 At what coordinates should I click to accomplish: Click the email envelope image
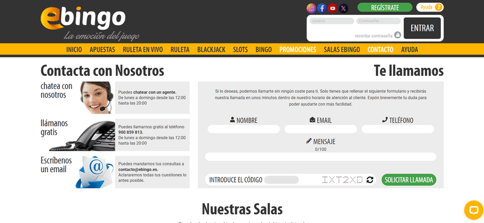point(94,172)
